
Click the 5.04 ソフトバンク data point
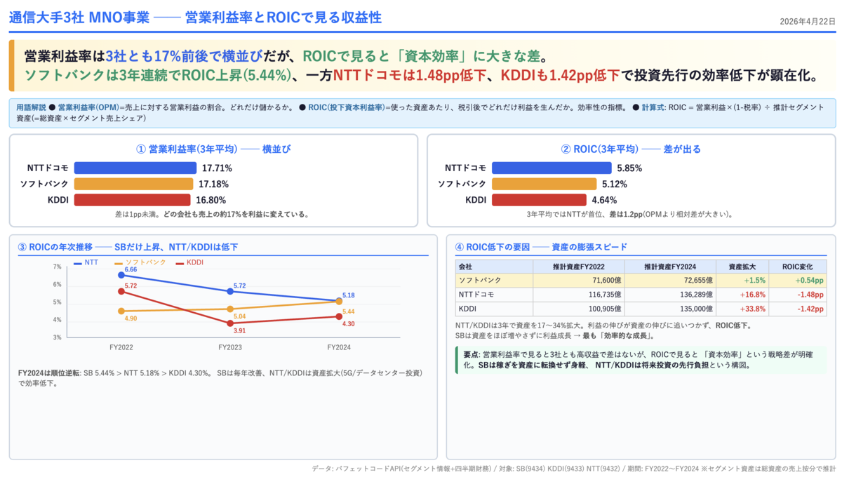[229, 309]
